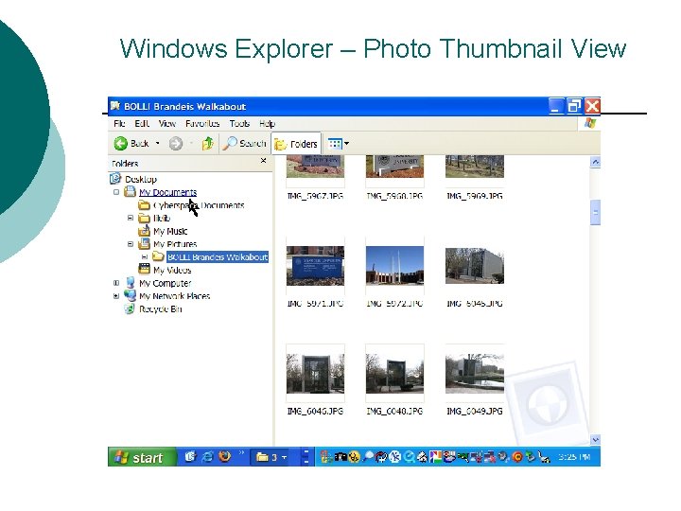
Task: Select Recycle Bin in tree
Action: click(x=160, y=309)
